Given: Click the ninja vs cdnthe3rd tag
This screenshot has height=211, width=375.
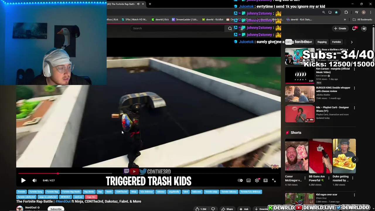Looking at the screenshot, I should pyautogui.click(x=48, y=197).
